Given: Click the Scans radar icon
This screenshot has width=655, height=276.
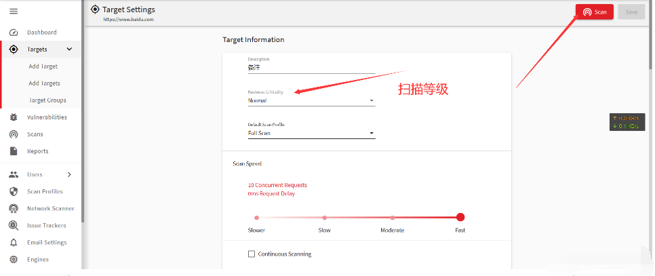Looking at the screenshot, I should tap(14, 134).
